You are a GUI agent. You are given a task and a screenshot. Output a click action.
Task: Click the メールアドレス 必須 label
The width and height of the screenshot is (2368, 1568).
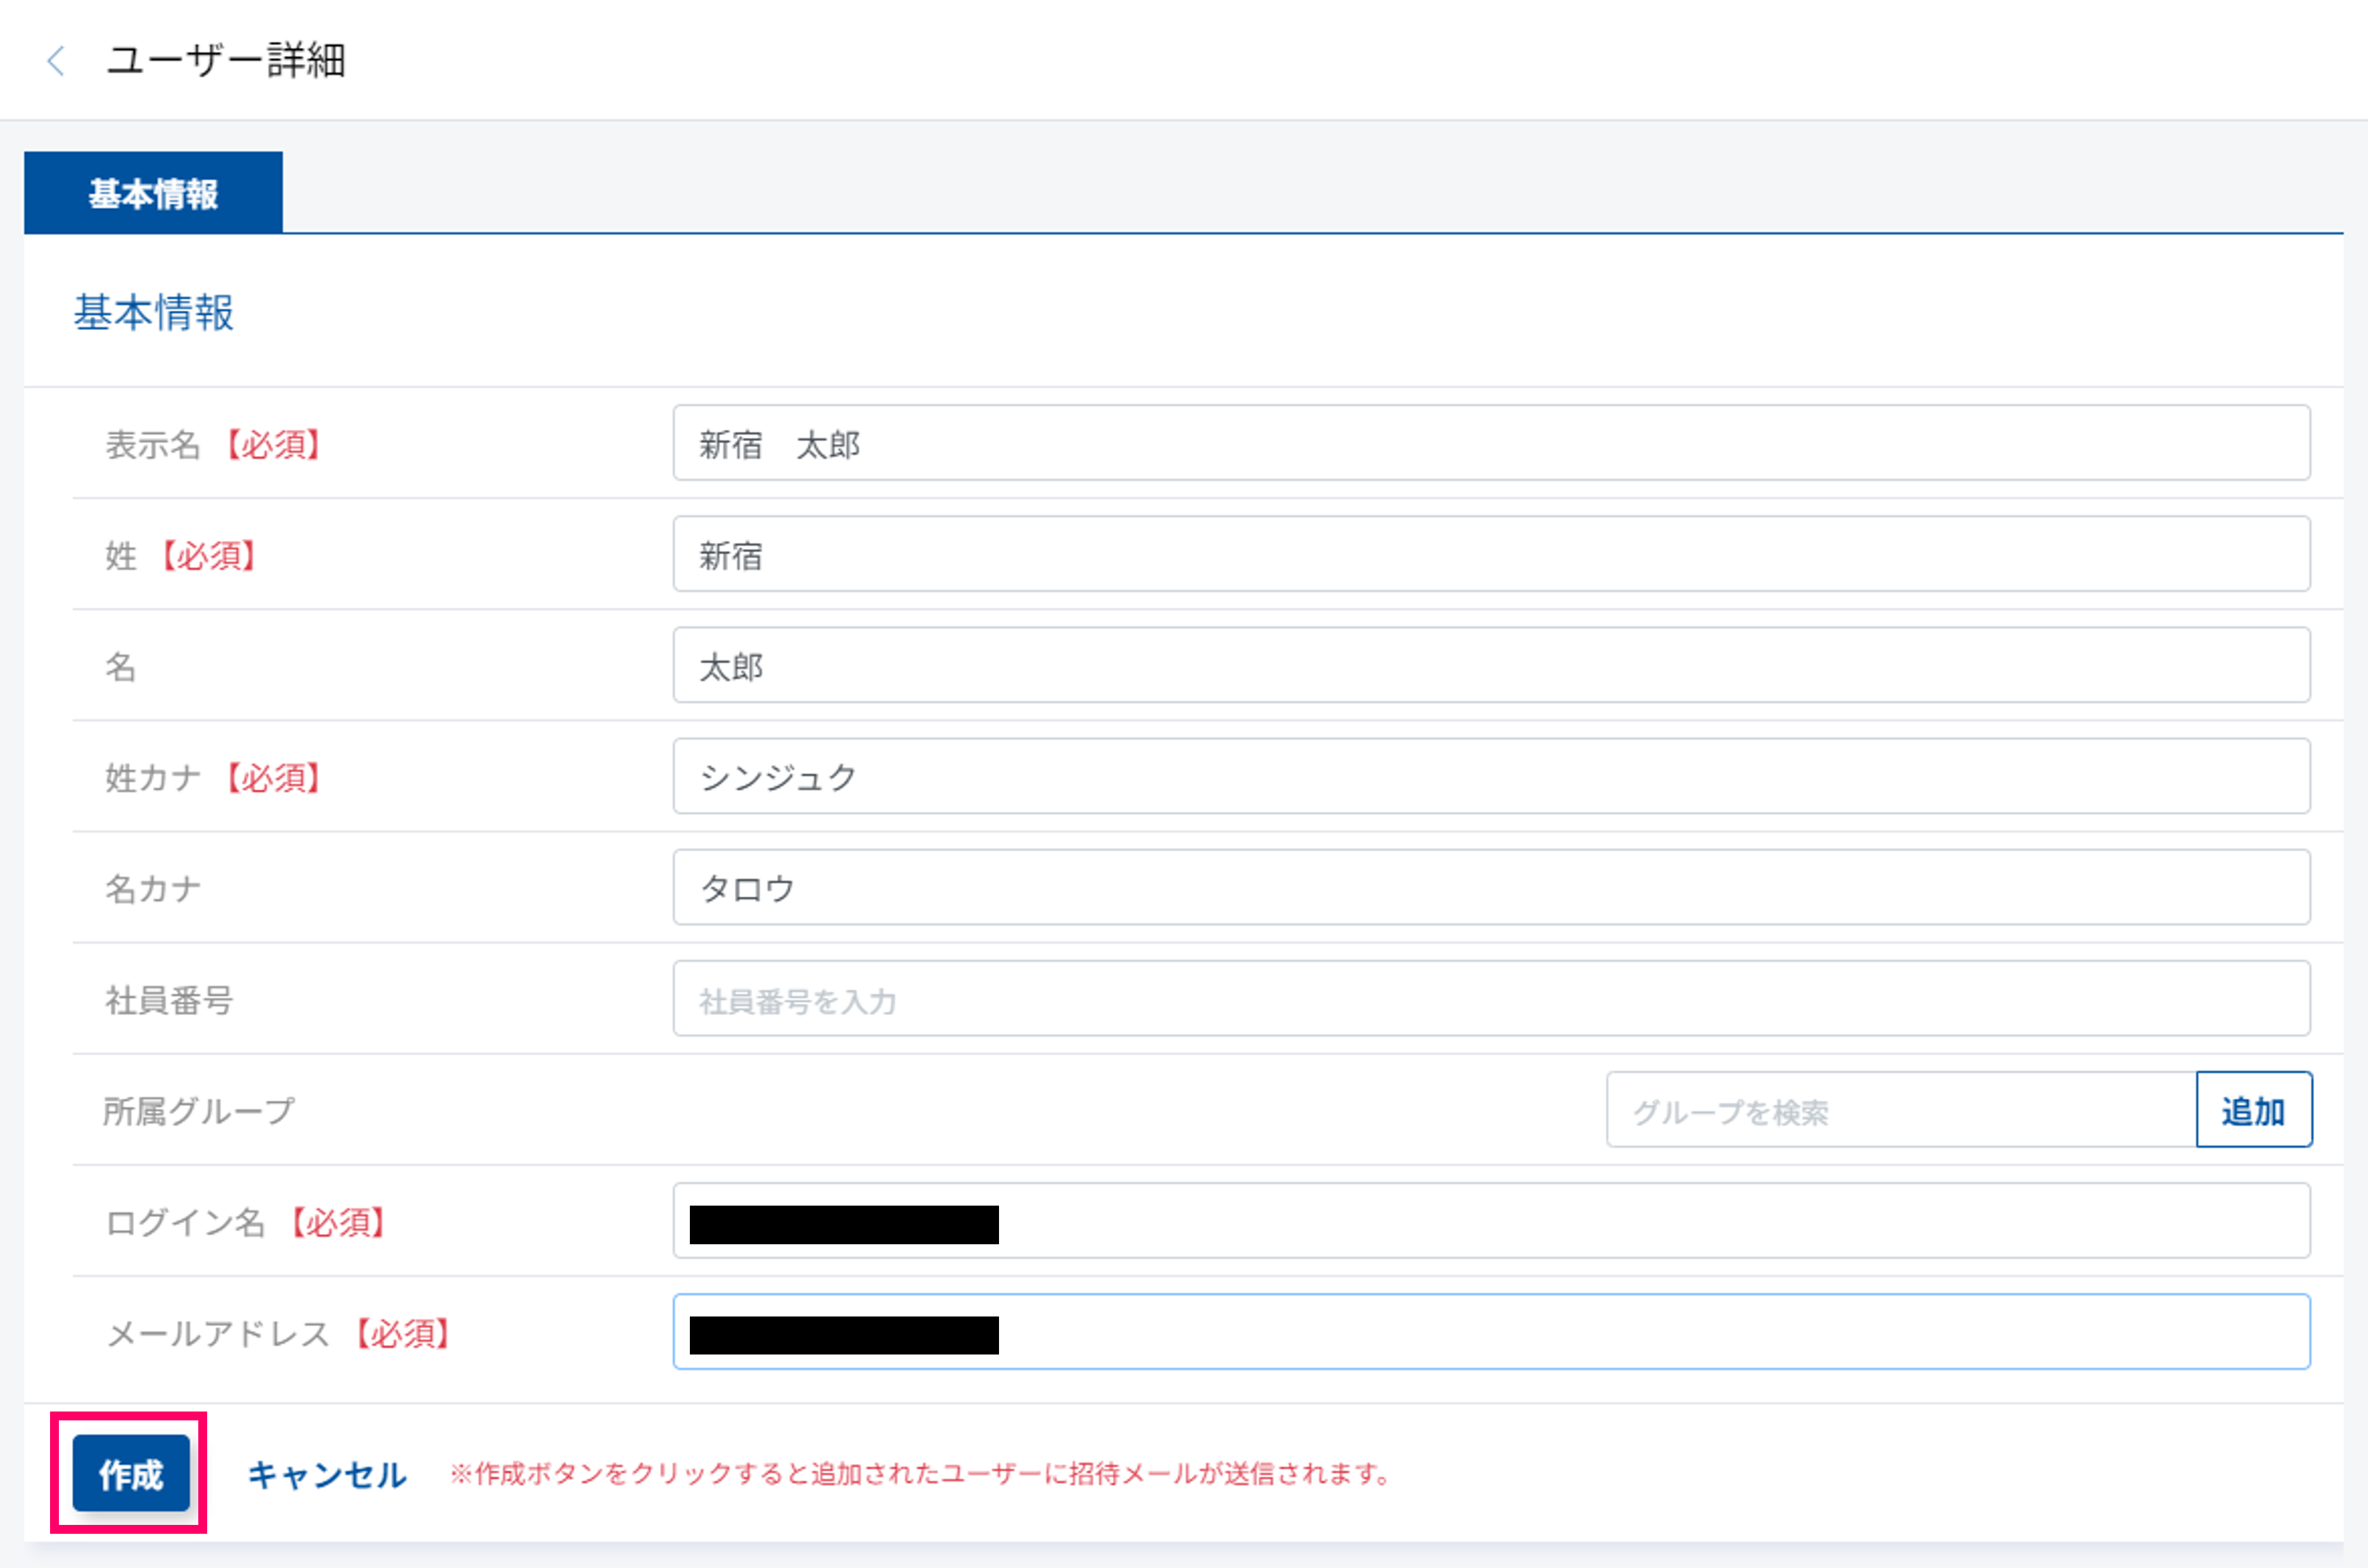278,1332
